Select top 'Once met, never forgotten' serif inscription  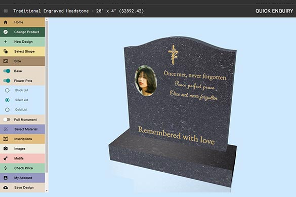[195, 75]
